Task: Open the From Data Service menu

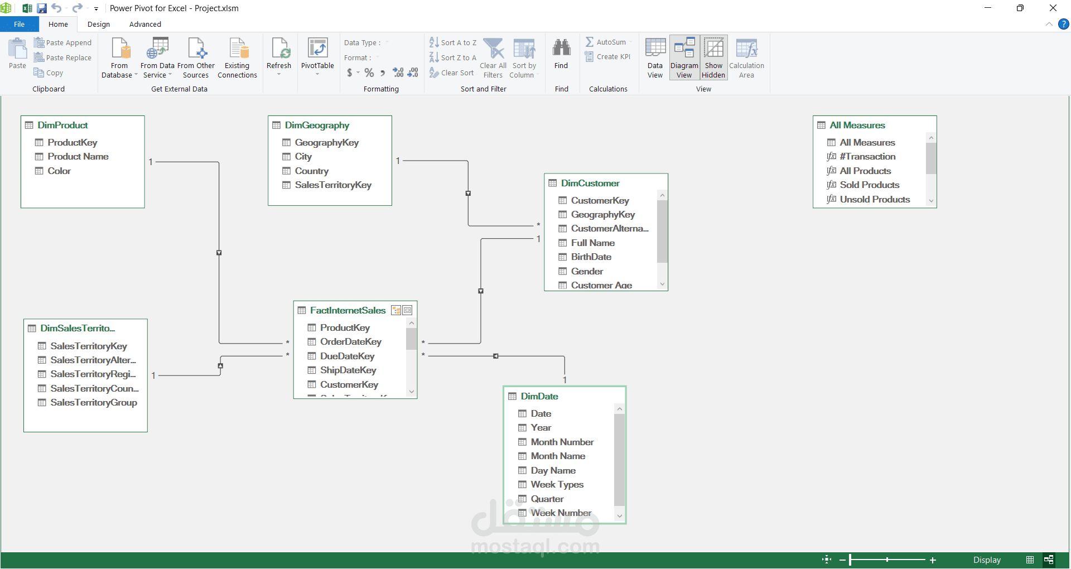Action: (x=157, y=57)
